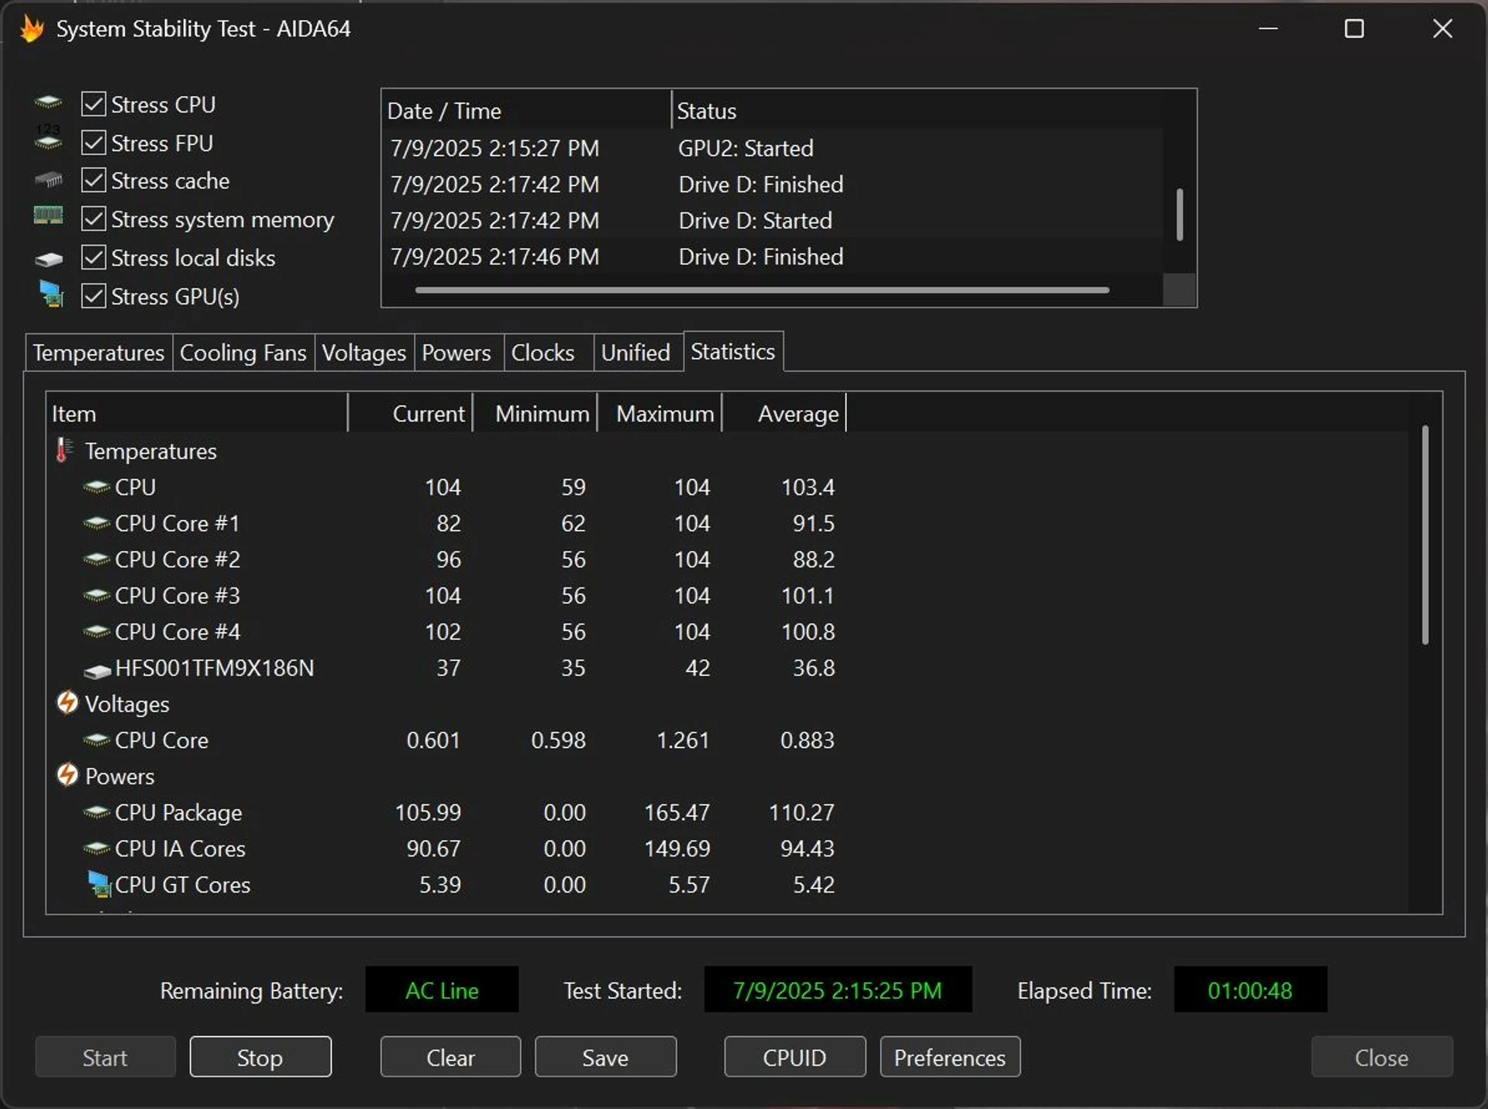Screen dimensions: 1488x1109
Task: Click the system memory RAM icon
Action: tap(48, 215)
